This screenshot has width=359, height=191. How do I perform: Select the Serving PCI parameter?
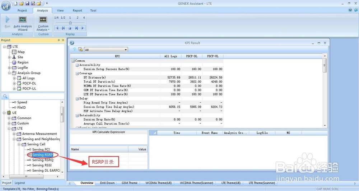click(x=41, y=150)
